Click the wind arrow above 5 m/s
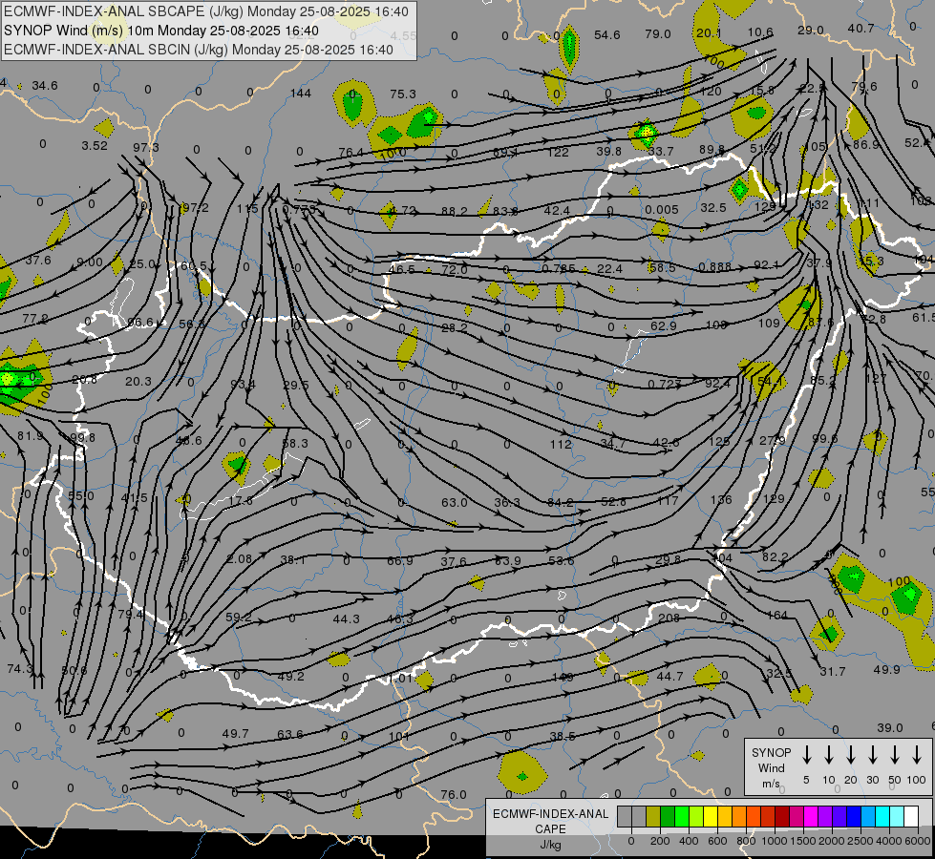Image resolution: width=935 pixels, height=859 pixels. coord(806,754)
